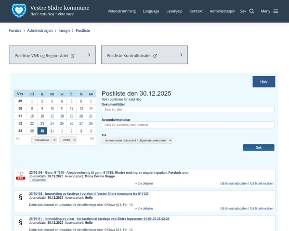Open the hamburger Meny icon
Screen dimensions: 289x231
276,11
